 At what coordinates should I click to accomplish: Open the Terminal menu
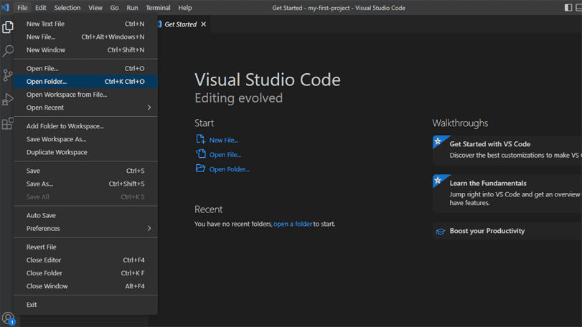158,8
